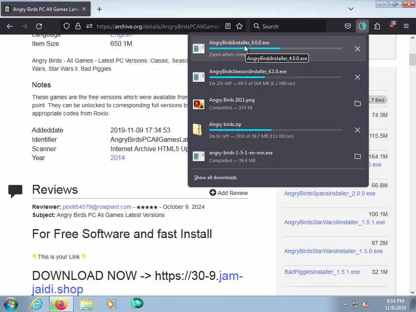Screen dimensions: 416x312
Task: Click the uBlock extension icon with badge
Action: click(x=392, y=26)
